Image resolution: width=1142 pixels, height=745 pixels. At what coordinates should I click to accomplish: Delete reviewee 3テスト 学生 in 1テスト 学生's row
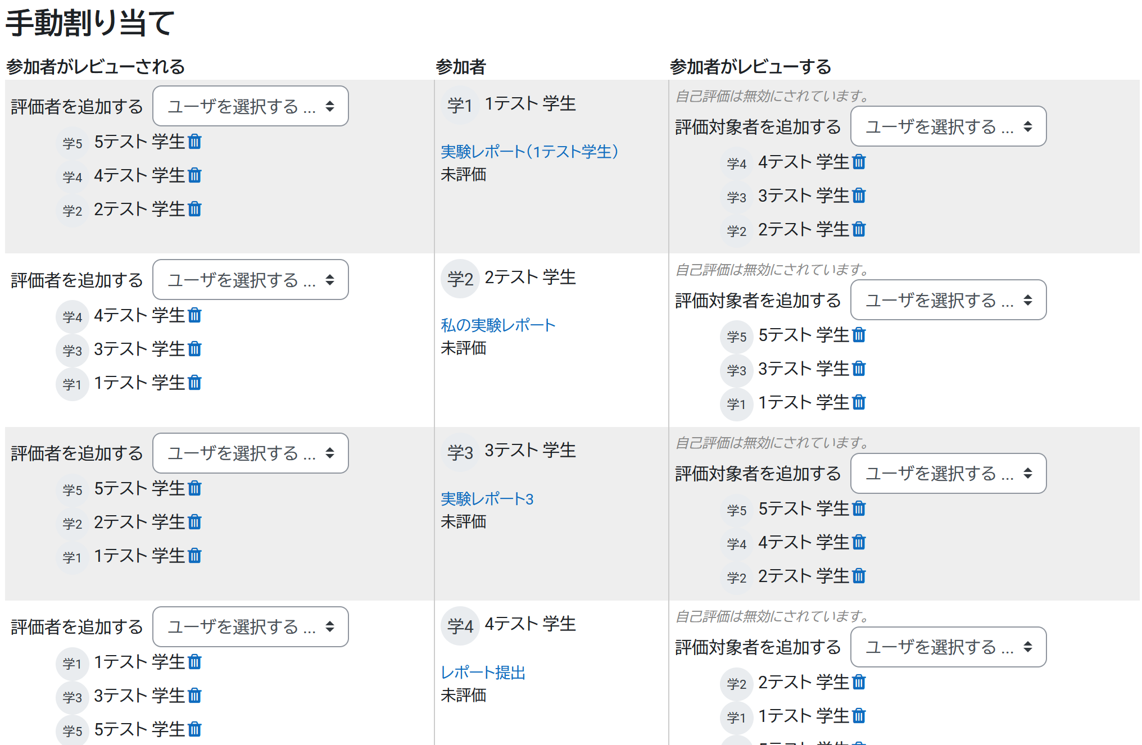coord(859,196)
